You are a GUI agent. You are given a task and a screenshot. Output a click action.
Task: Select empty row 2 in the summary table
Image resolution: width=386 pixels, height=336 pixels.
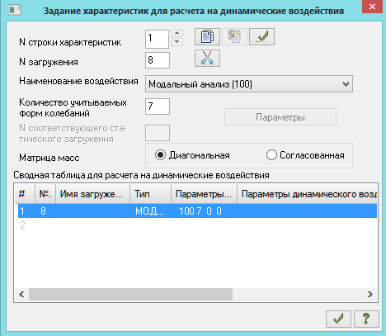(x=197, y=225)
